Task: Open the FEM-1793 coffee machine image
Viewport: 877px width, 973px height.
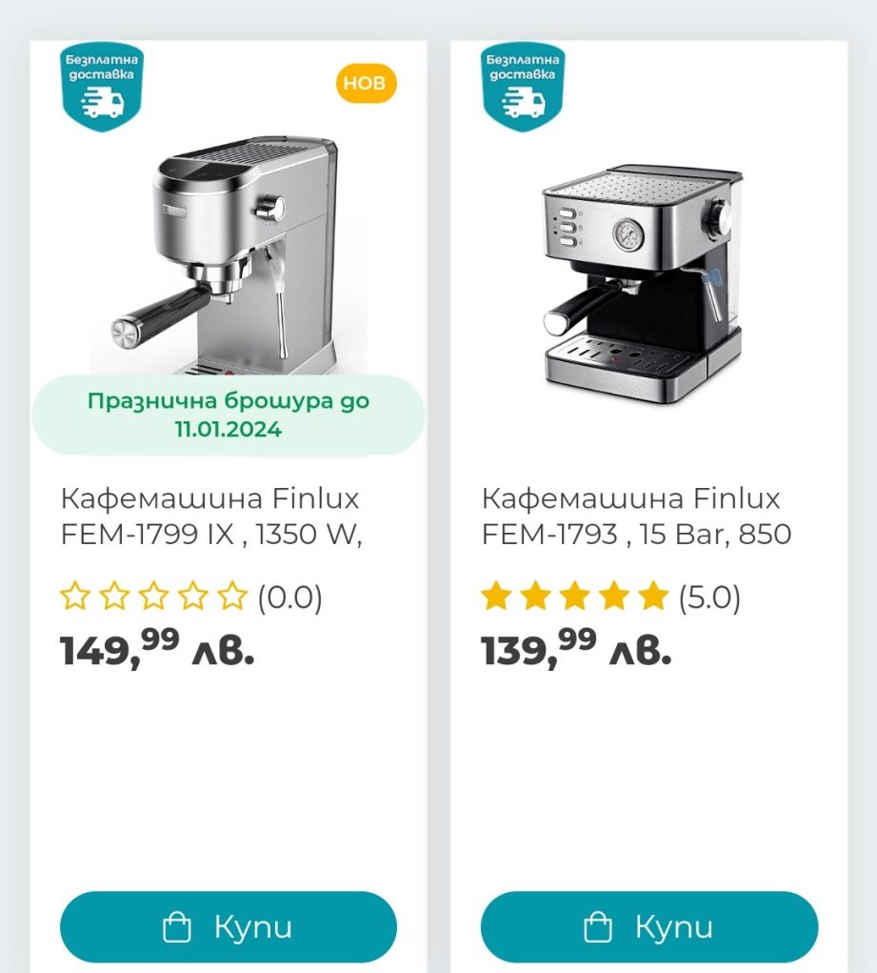Action: click(643, 283)
